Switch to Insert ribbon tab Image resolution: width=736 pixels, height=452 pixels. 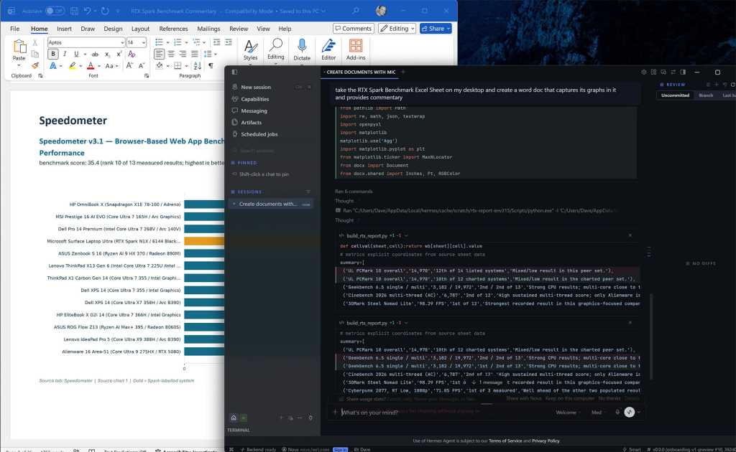click(64, 29)
